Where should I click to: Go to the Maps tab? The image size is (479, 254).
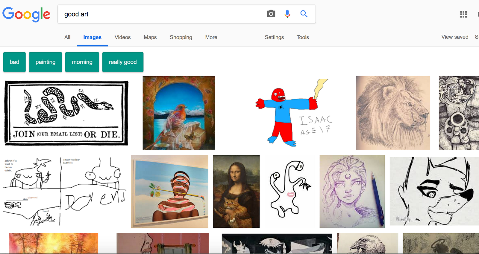point(150,37)
